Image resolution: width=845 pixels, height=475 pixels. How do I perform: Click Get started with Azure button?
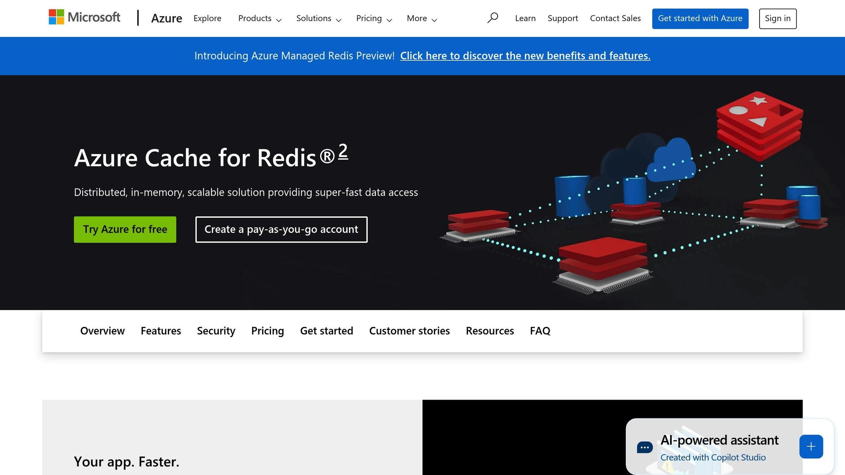tap(700, 19)
